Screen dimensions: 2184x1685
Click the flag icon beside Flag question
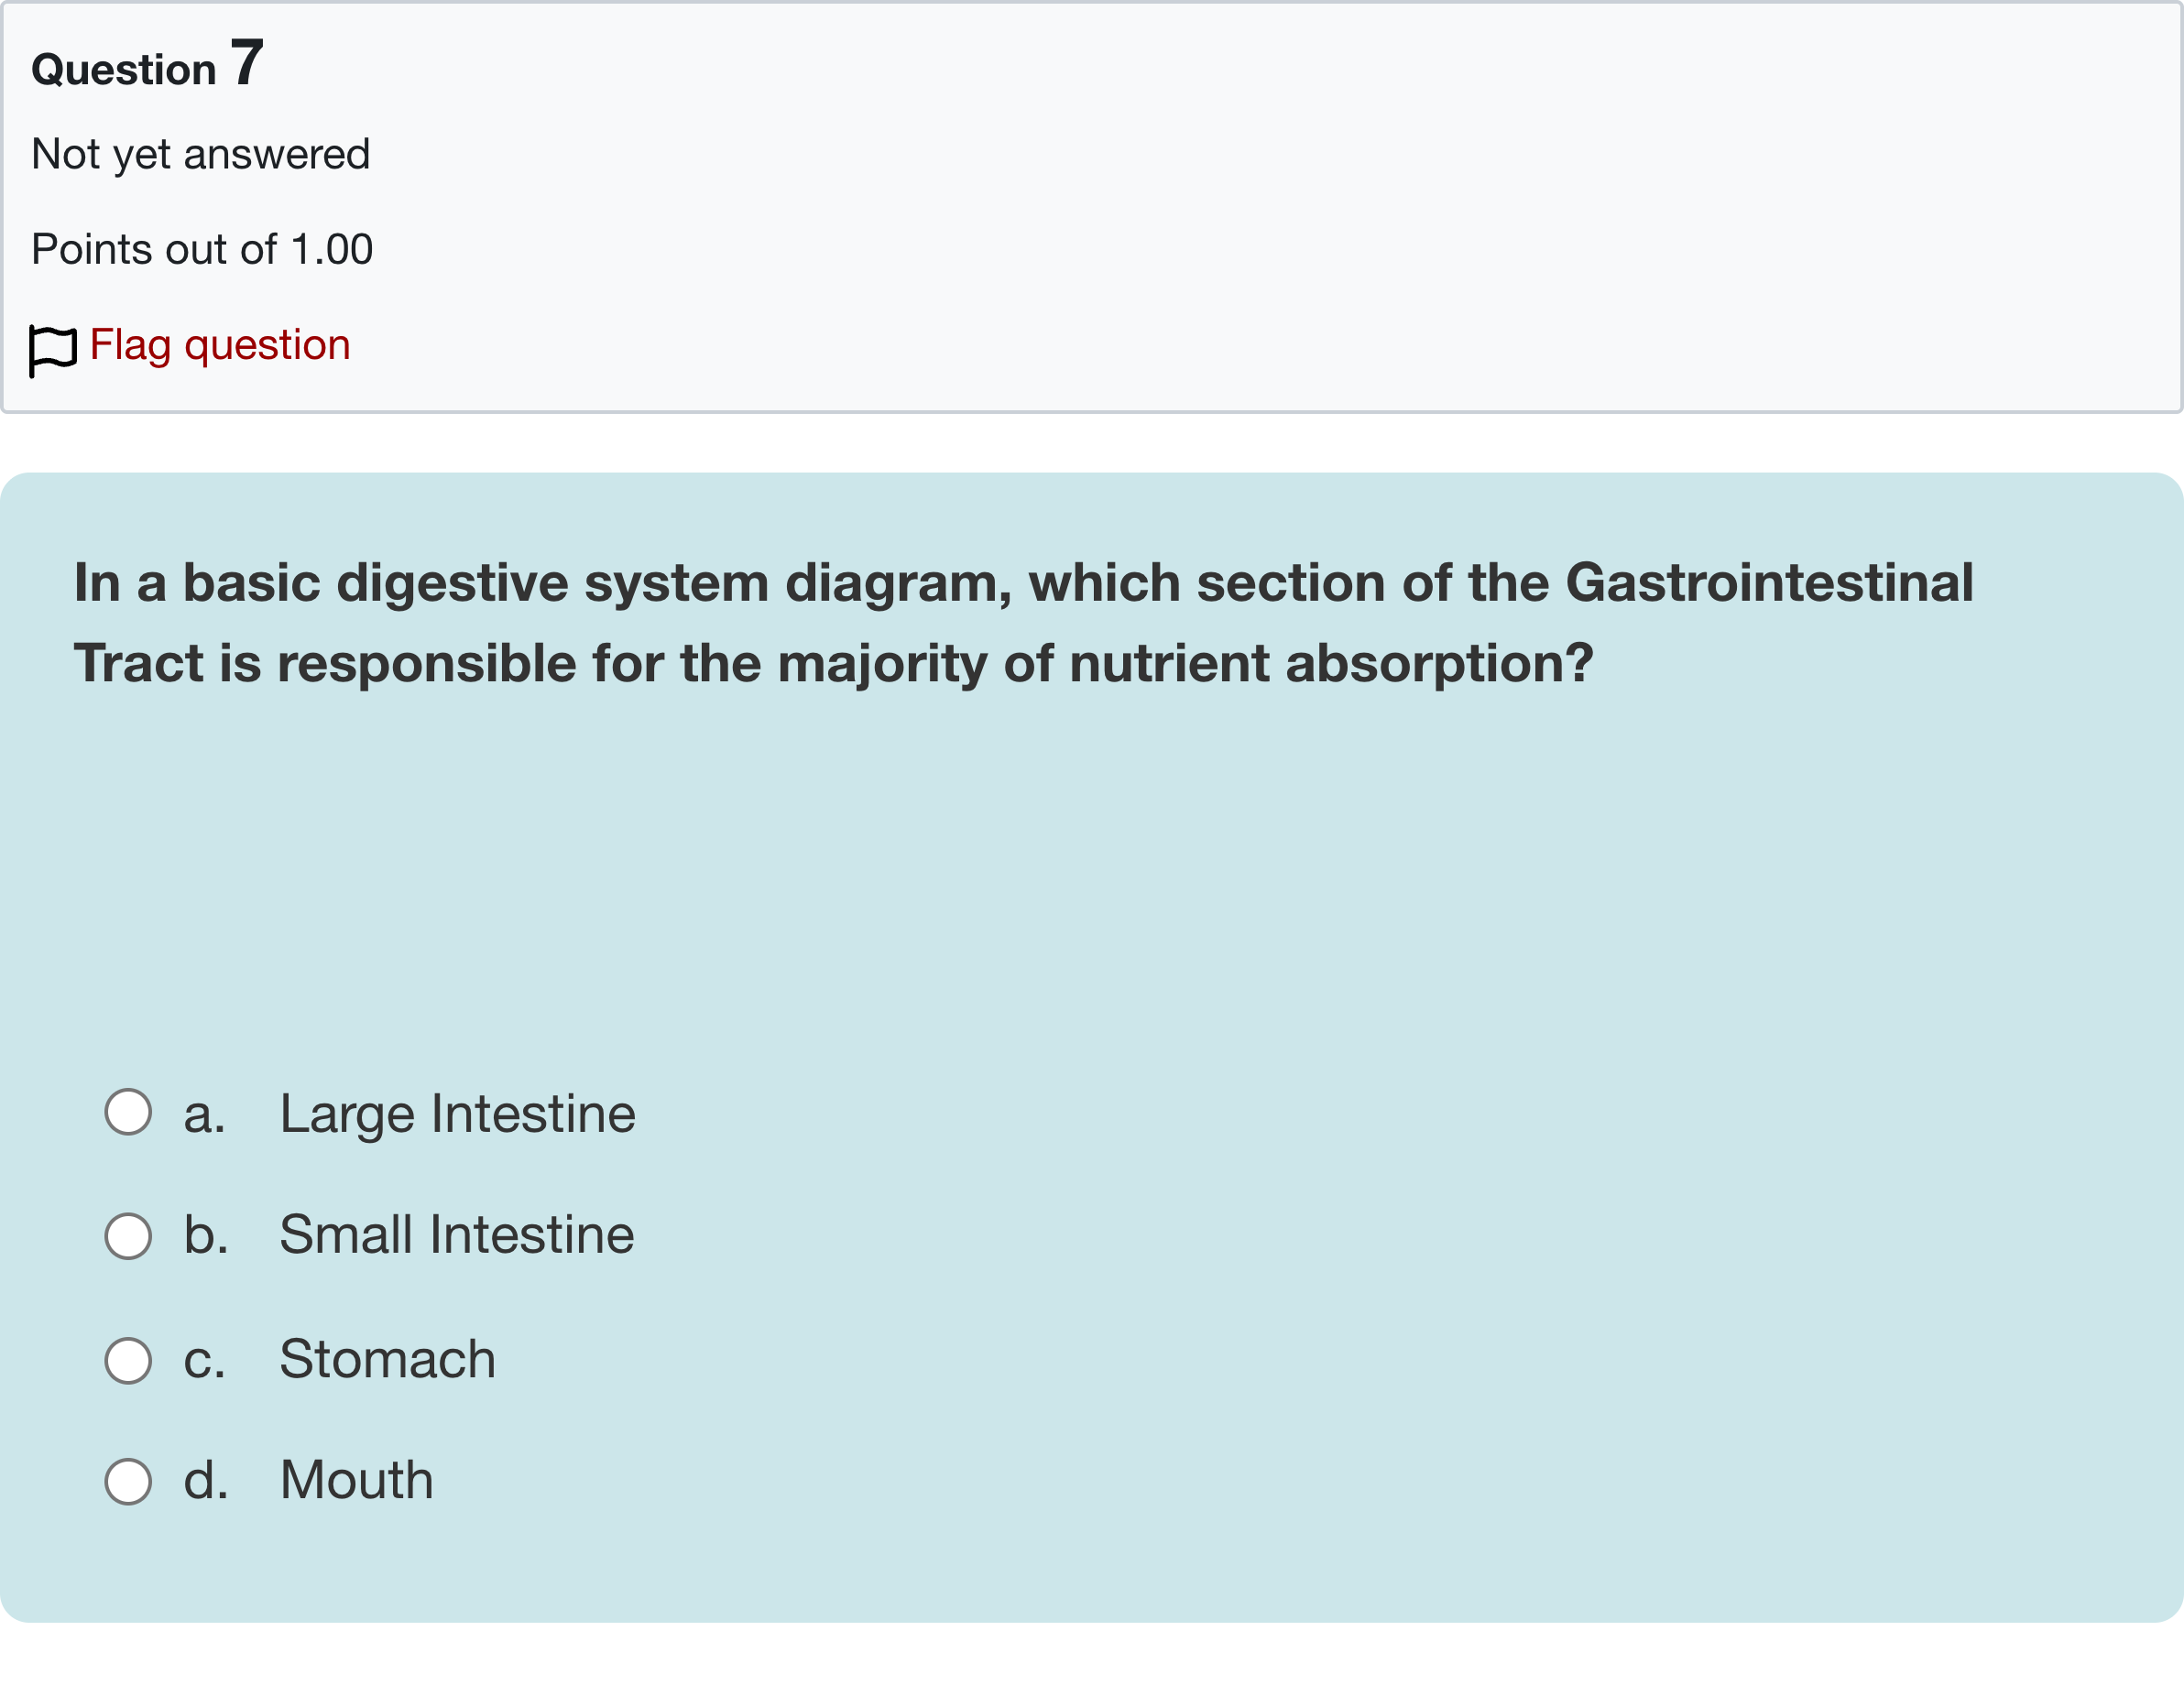pyautogui.click(x=53, y=349)
